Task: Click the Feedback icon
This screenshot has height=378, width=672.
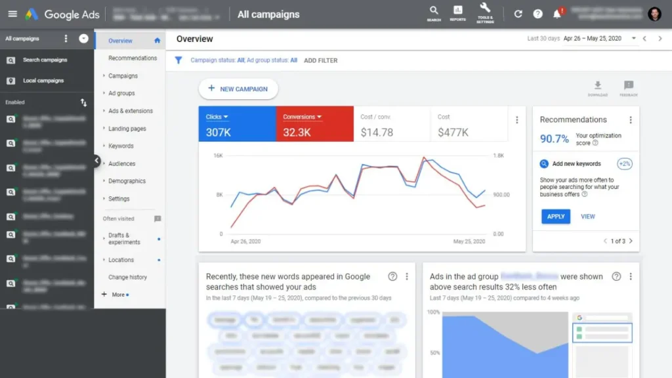Action: click(629, 89)
